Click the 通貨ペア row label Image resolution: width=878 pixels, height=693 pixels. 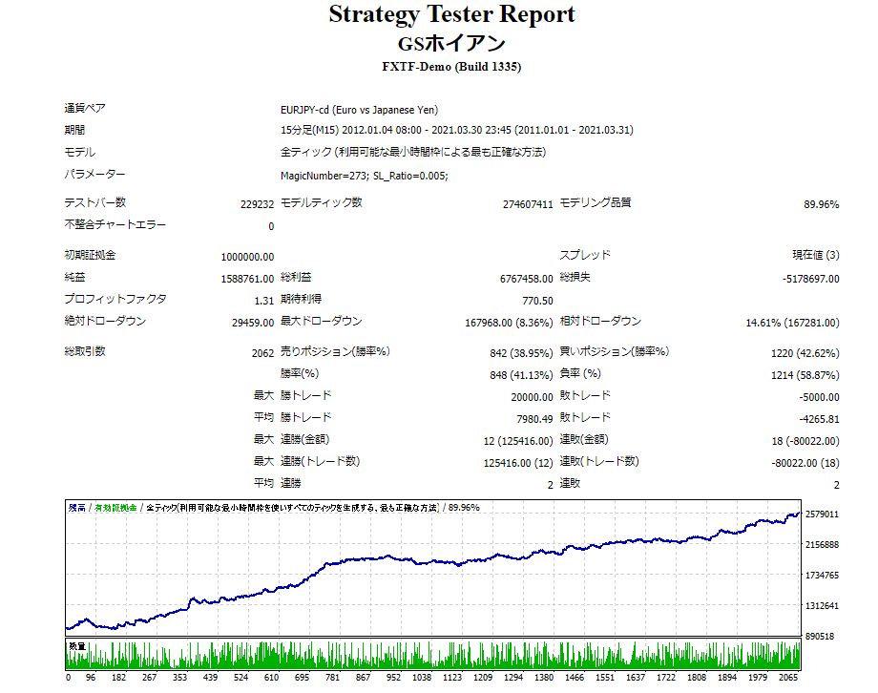coord(85,108)
